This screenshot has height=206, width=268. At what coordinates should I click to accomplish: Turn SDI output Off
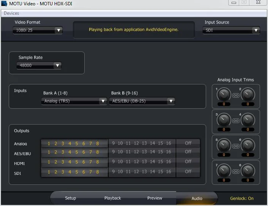coord(188,172)
